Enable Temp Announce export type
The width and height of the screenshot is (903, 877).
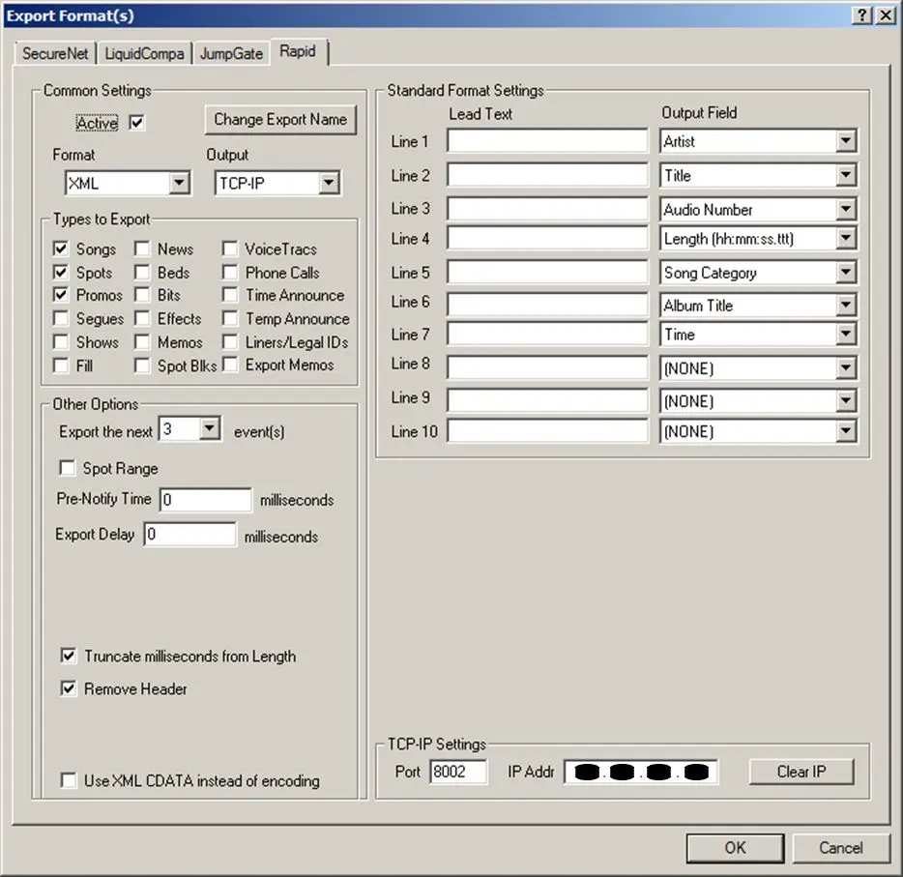230,318
